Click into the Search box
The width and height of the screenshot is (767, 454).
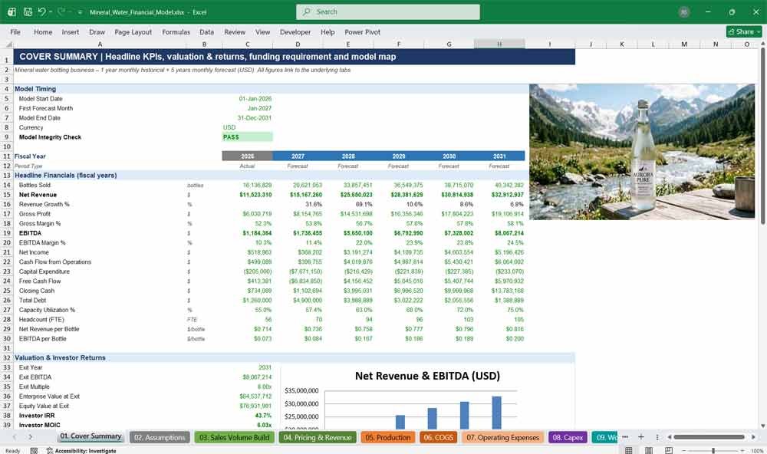387,12
